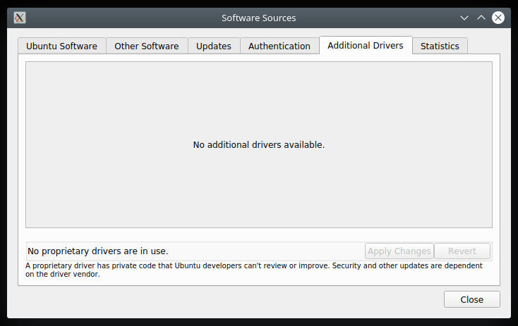
Task: Go to the Updates tab
Action: pos(214,46)
